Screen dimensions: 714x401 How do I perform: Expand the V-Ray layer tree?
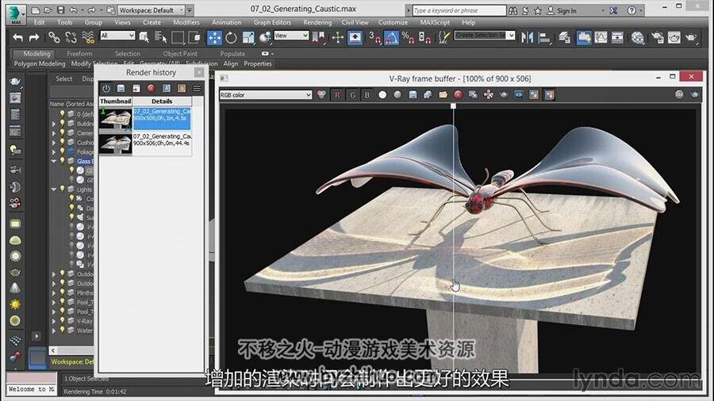tap(54, 322)
